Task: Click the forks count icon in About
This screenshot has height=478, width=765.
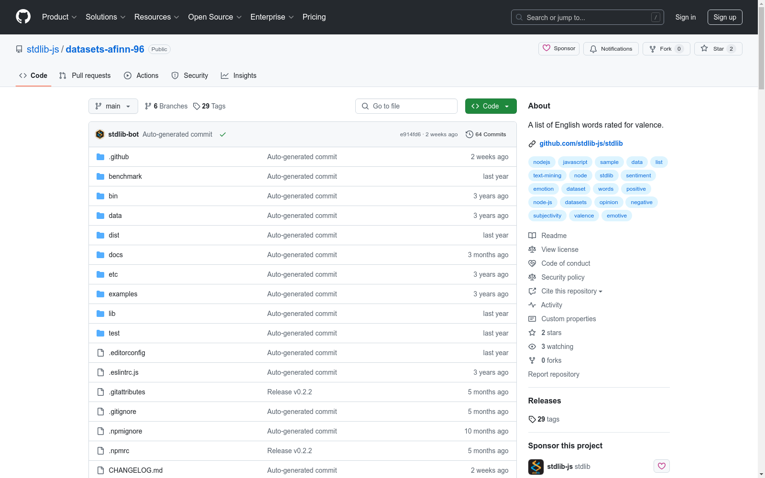Action: click(x=532, y=360)
